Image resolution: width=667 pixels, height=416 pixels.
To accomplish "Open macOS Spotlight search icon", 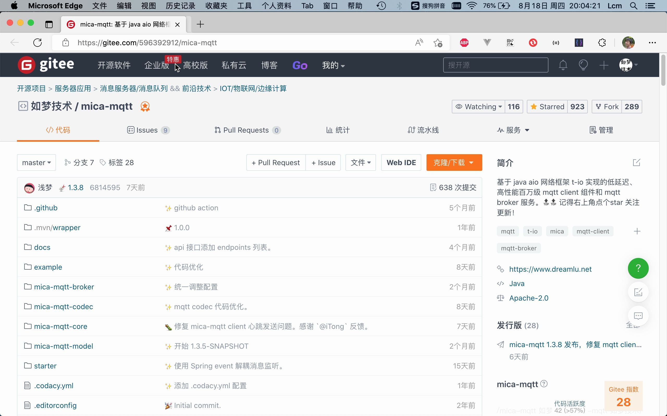I will coord(633,6).
